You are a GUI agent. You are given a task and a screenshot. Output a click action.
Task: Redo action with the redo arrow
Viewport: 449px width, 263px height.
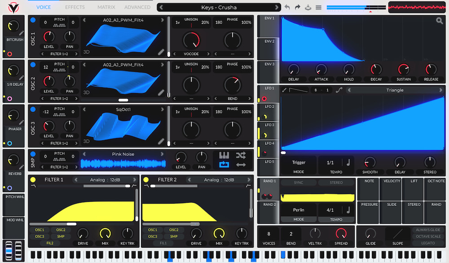coord(298,8)
